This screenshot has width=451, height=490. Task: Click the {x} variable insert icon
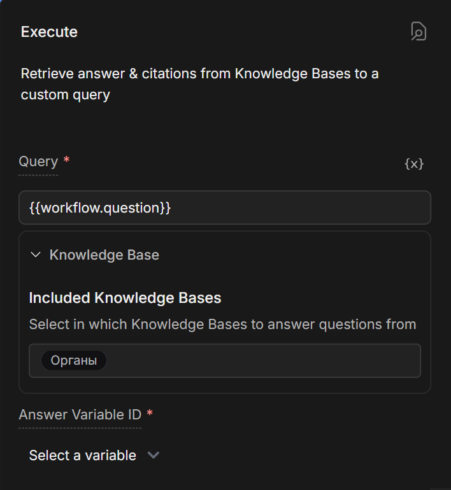(x=414, y=164)
